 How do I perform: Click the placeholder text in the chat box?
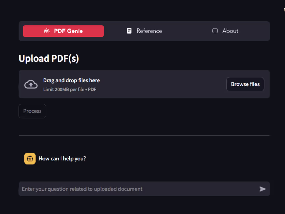82,189
